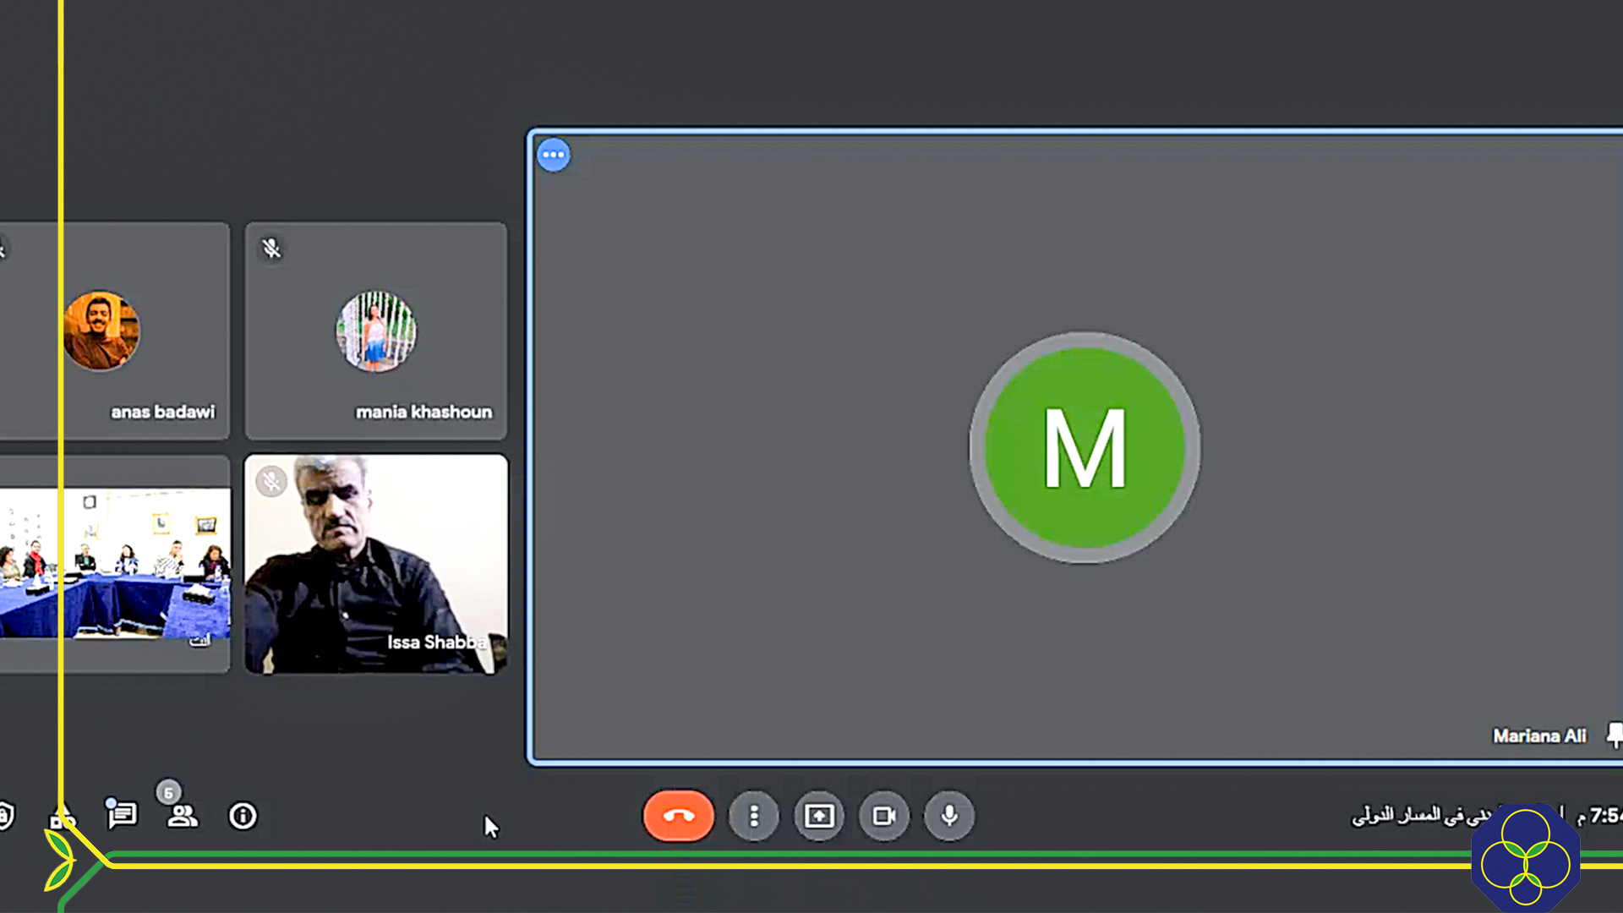Click Issa Shabba's muted mic indicator
The width and height of the screenshot is (1623, 913).
tap(271, 482)
